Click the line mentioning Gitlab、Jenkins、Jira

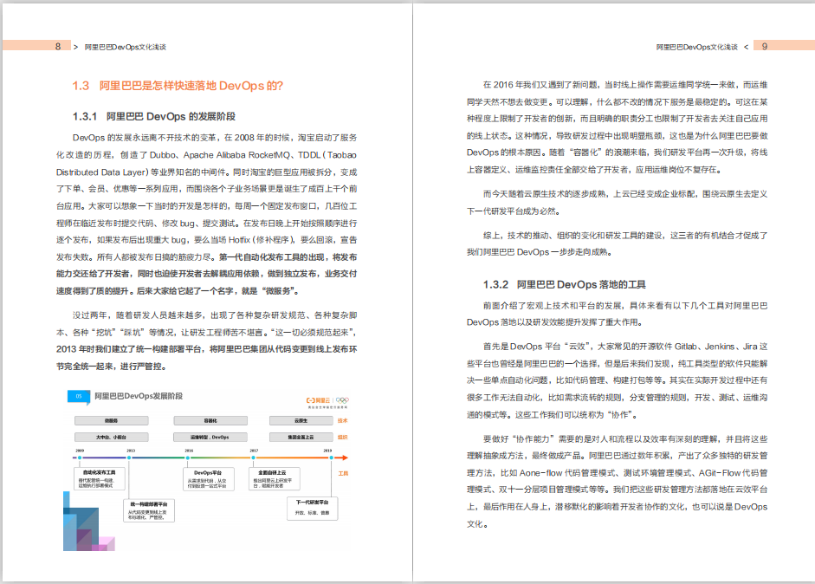coord(625,347)
